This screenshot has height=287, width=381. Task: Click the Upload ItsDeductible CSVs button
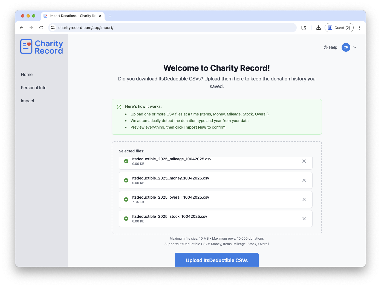[217, 260]
